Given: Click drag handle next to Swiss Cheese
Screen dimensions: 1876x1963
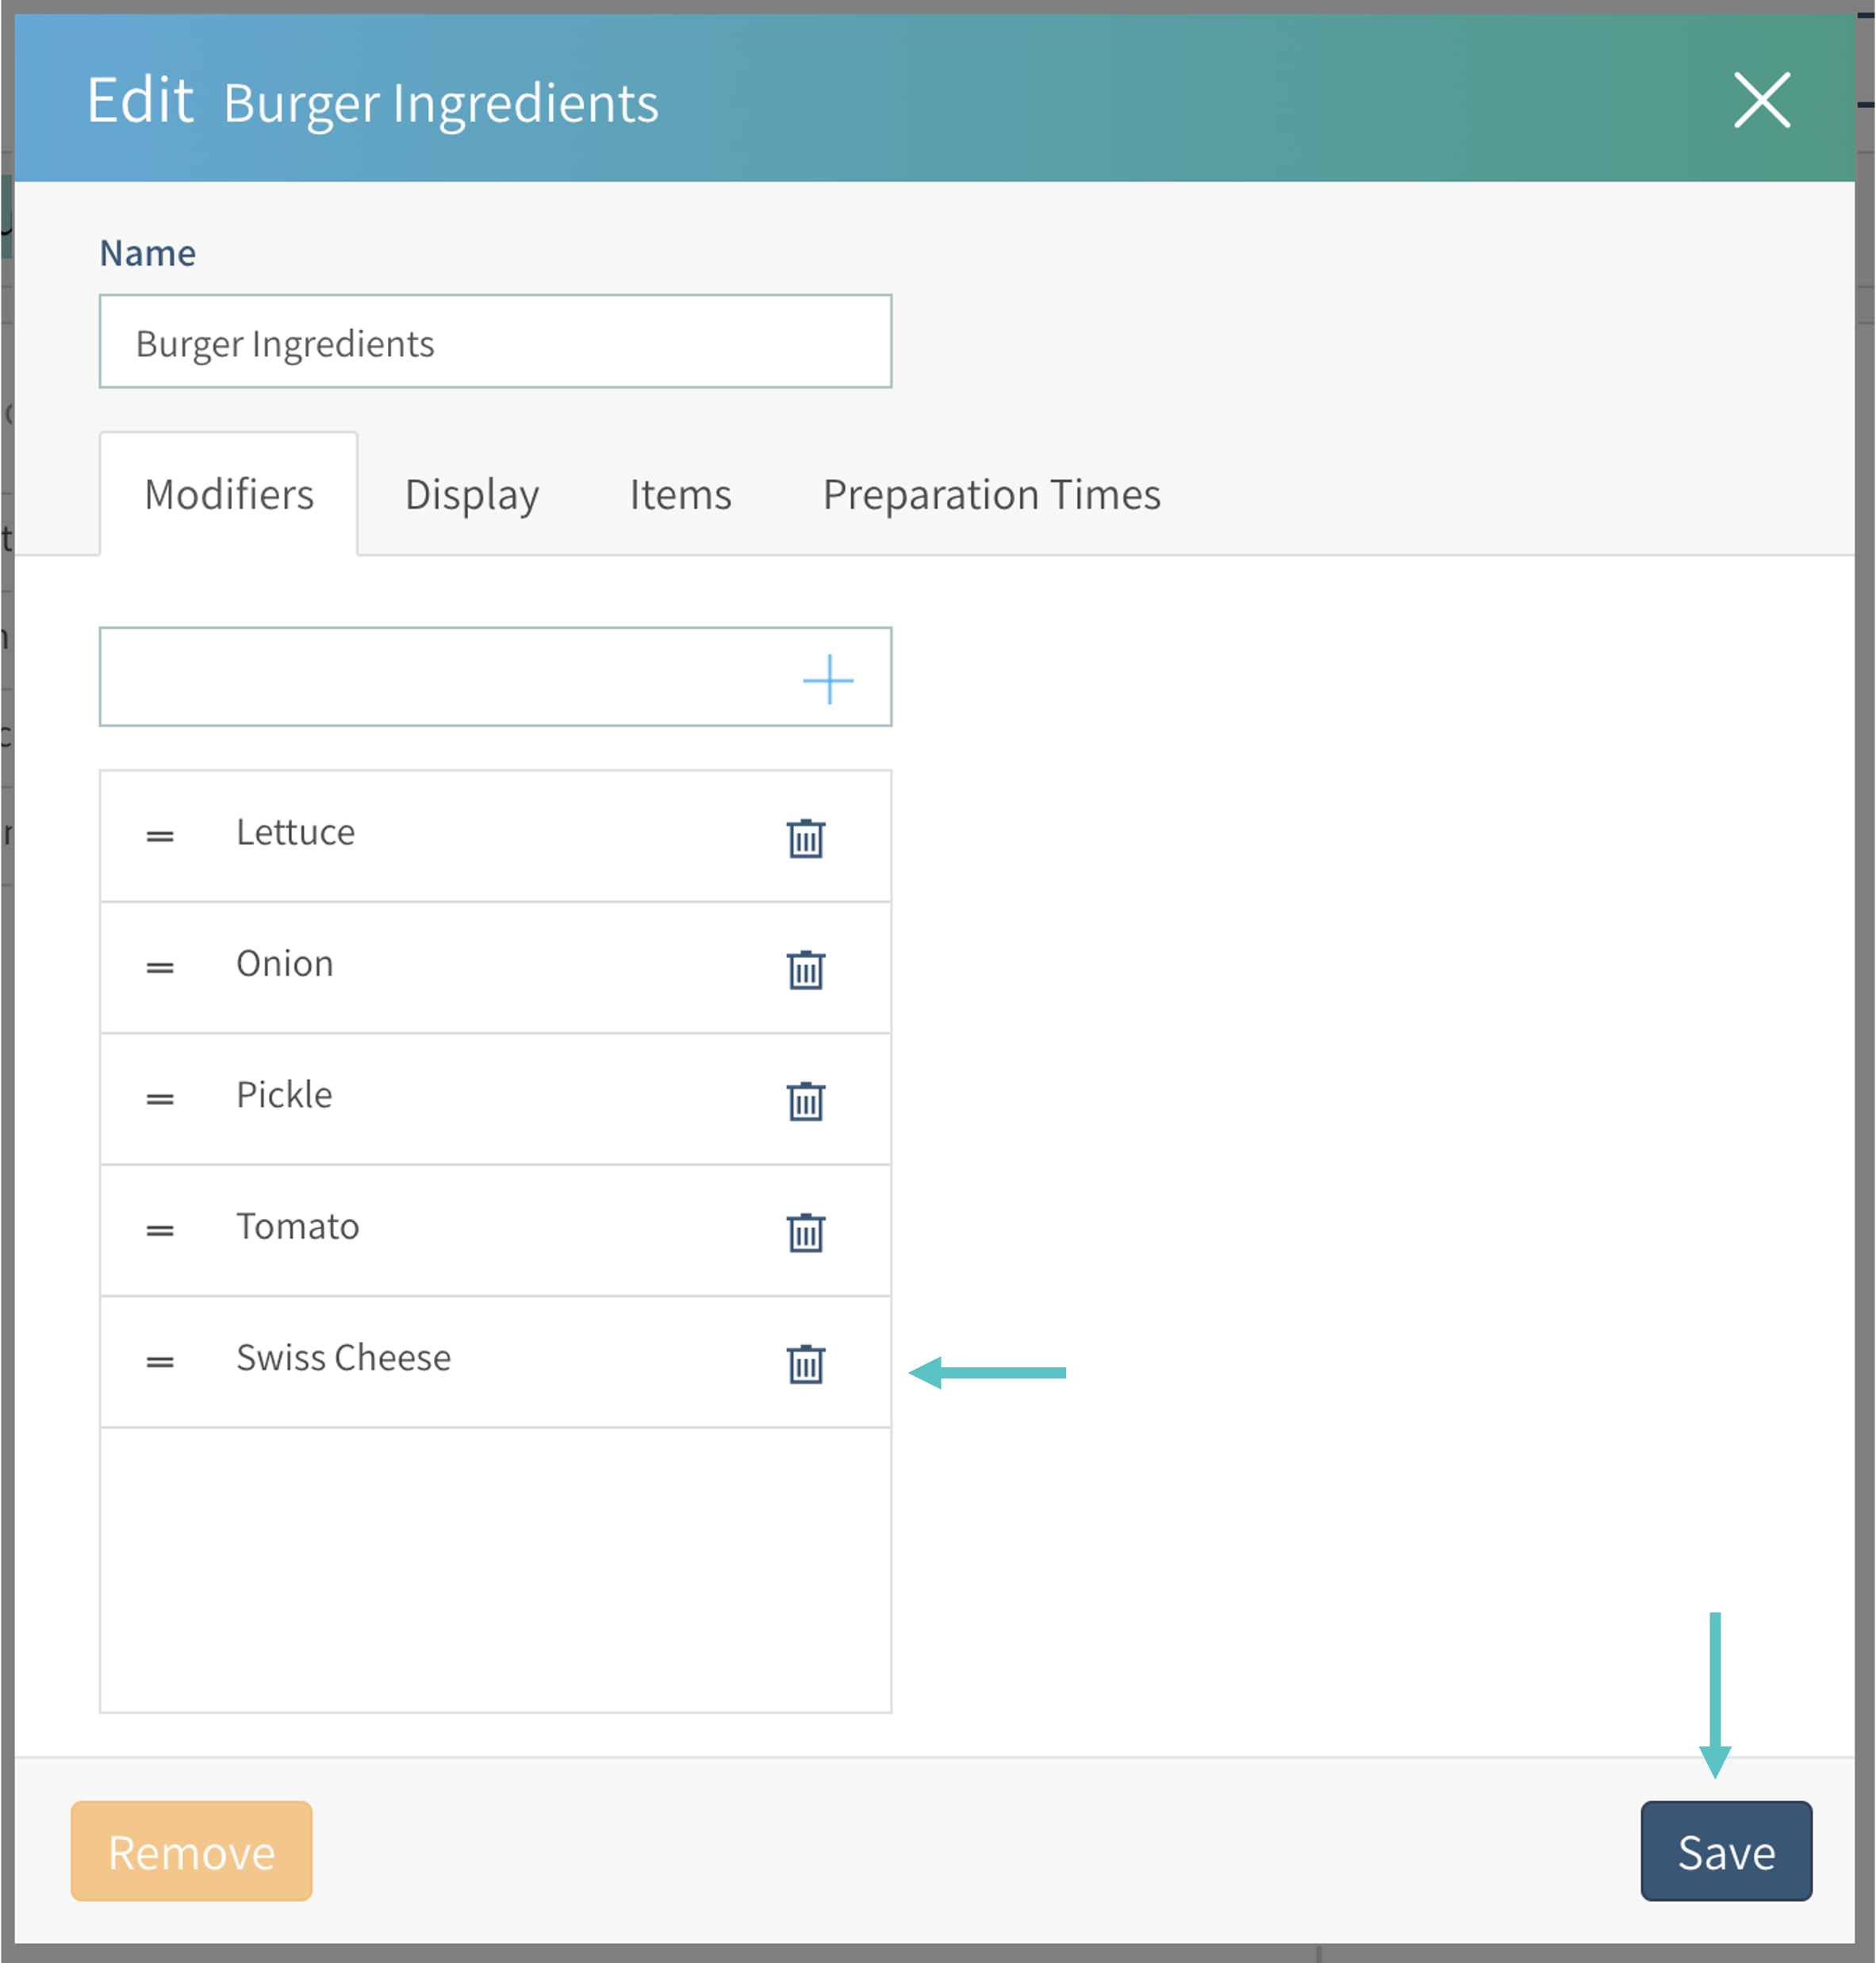Looking at the screenshot, I should tap(160, 1361).
